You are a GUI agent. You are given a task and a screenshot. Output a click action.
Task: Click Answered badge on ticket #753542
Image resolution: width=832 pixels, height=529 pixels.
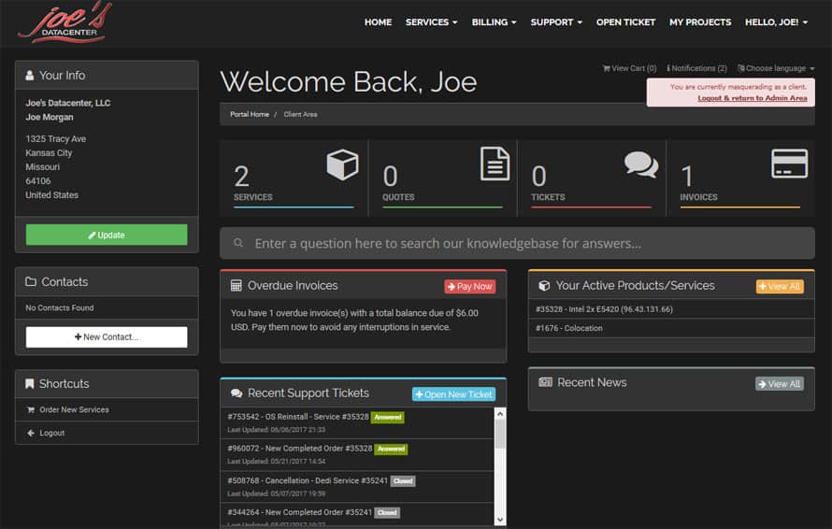387,417
